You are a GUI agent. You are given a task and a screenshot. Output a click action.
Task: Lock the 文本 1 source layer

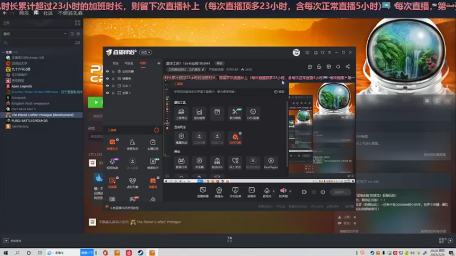tap(113, 86)
